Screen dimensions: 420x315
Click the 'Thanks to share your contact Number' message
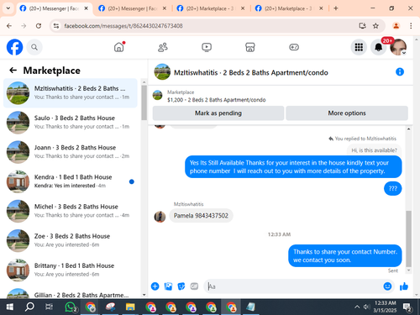click(345, 255)
